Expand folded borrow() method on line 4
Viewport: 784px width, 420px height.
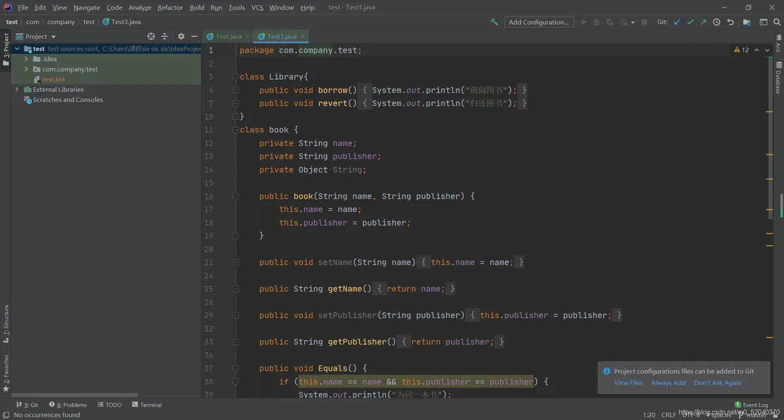click(x=236, y=90)
